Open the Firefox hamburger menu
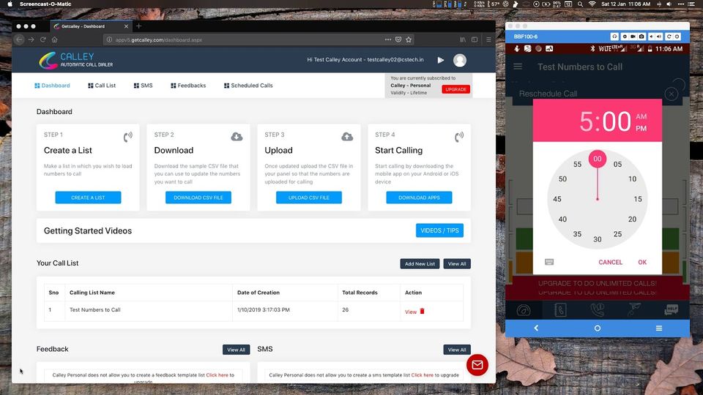The height and width of the screenshot is (395, 703). pyautogui.click(x=488, y=39)
